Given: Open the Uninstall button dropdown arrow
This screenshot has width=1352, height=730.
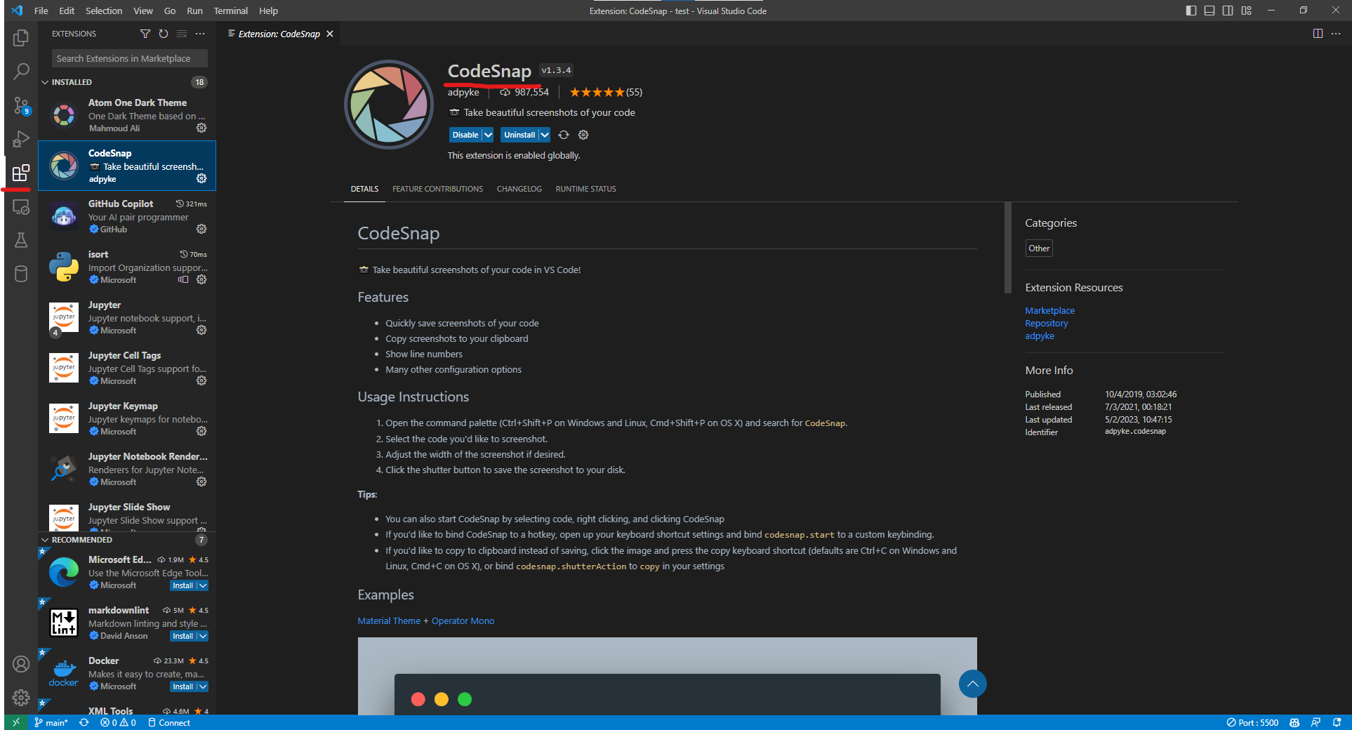Looking at the screenshot, I should (544, 135).
